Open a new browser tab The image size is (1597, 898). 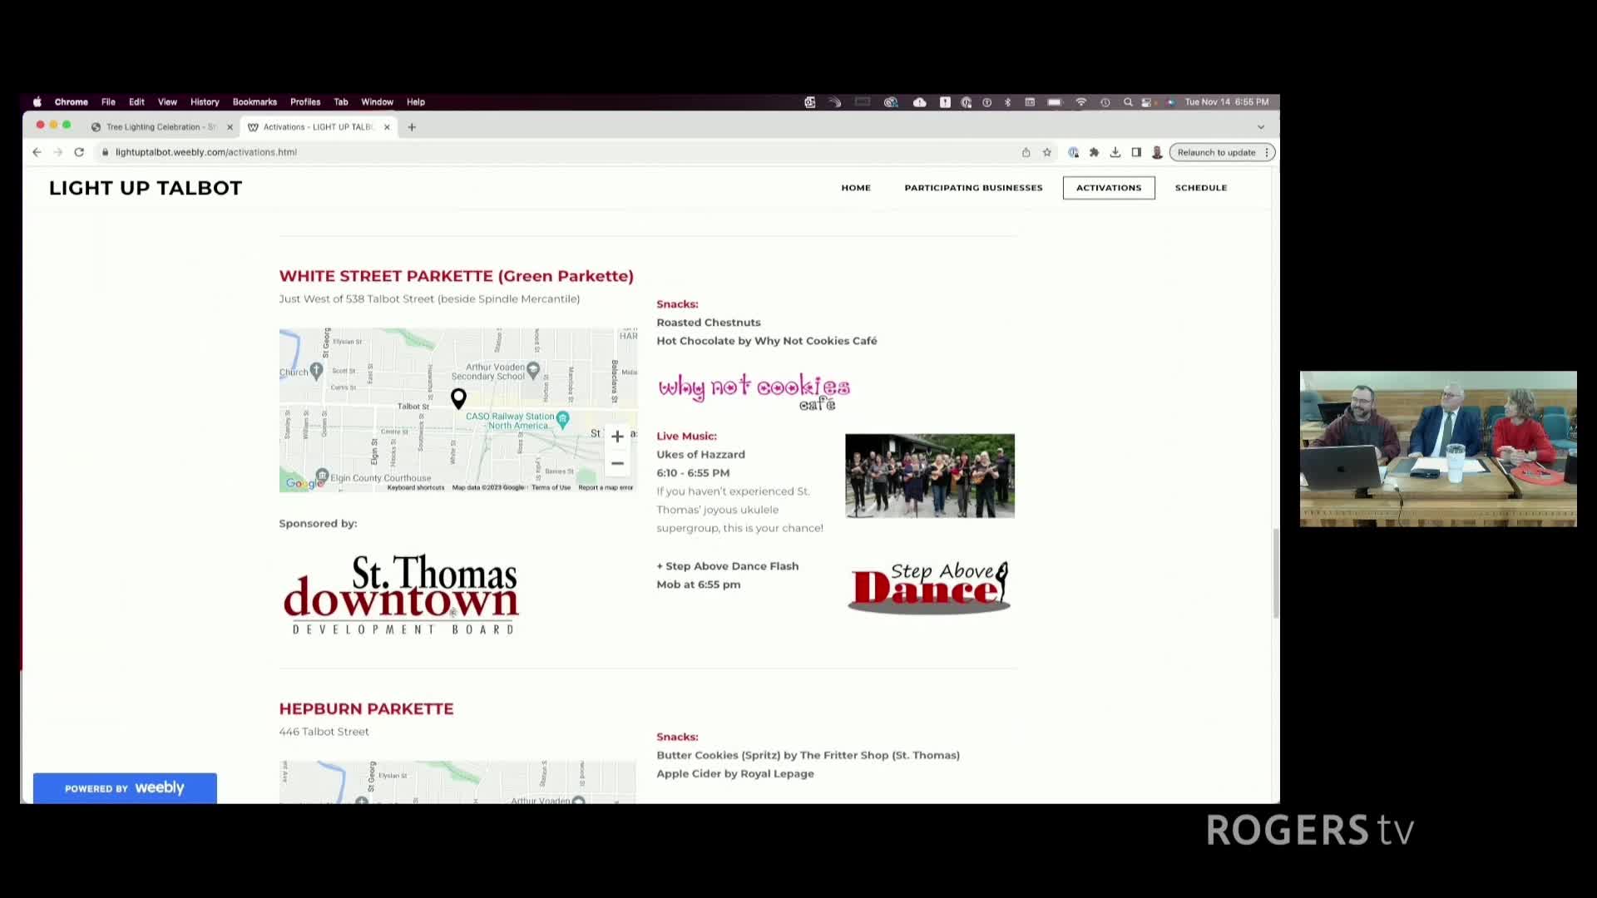click(412, 127)
